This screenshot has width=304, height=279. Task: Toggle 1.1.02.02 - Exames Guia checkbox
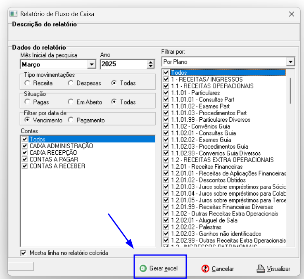click(x=166, y=139)
